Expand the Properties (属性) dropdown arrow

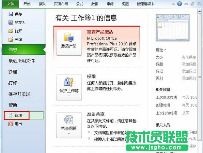point(165,50)
